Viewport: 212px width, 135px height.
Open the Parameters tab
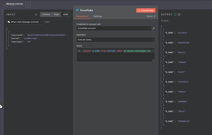pos(82,16)
